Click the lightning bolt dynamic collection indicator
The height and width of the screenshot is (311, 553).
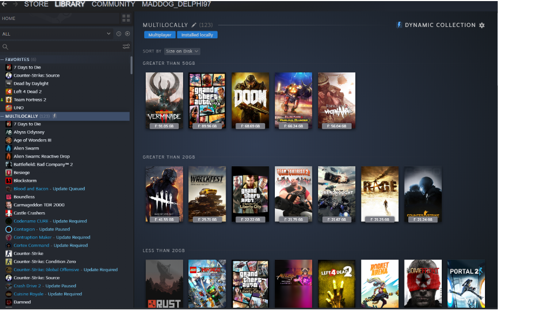click(x=399, y=25)
